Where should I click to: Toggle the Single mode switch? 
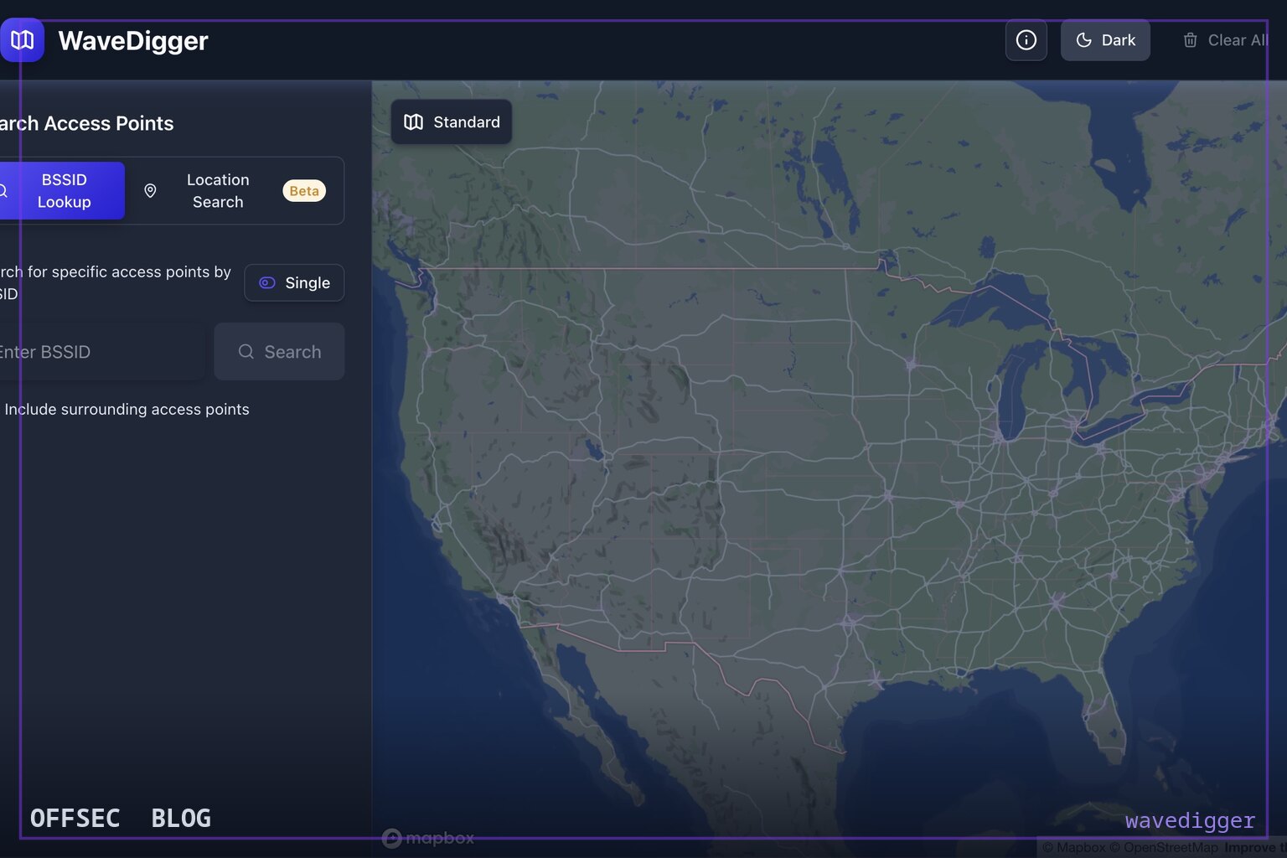coord(294,283)
